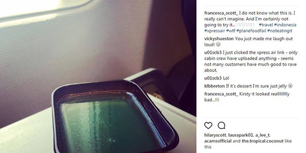Screen dimensions: 306x153
Task: Visit klbbreton's profile
Action: 215,86
